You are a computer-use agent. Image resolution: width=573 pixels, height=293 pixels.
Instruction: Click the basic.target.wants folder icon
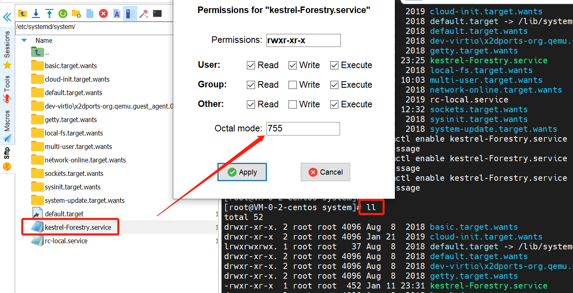tap(37, 66)
